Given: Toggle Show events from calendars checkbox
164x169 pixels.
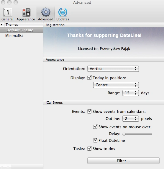Looking at the screenshot, I should pyautogui.click(x=89, y=111).
